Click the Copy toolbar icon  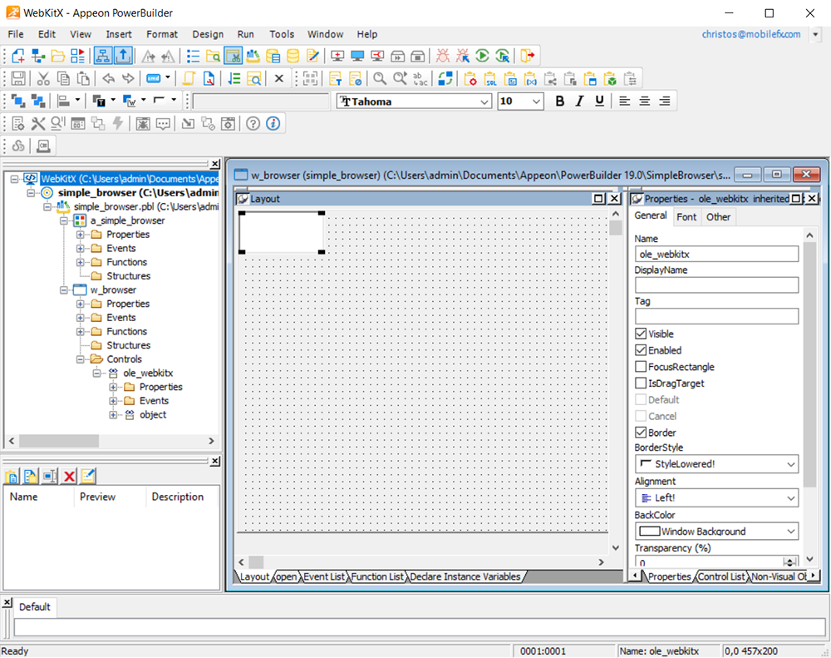63,79
